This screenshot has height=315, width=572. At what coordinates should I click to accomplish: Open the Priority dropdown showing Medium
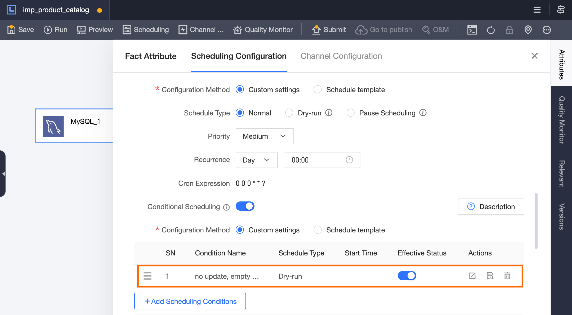pyautogui.click(x=265, y=136)
